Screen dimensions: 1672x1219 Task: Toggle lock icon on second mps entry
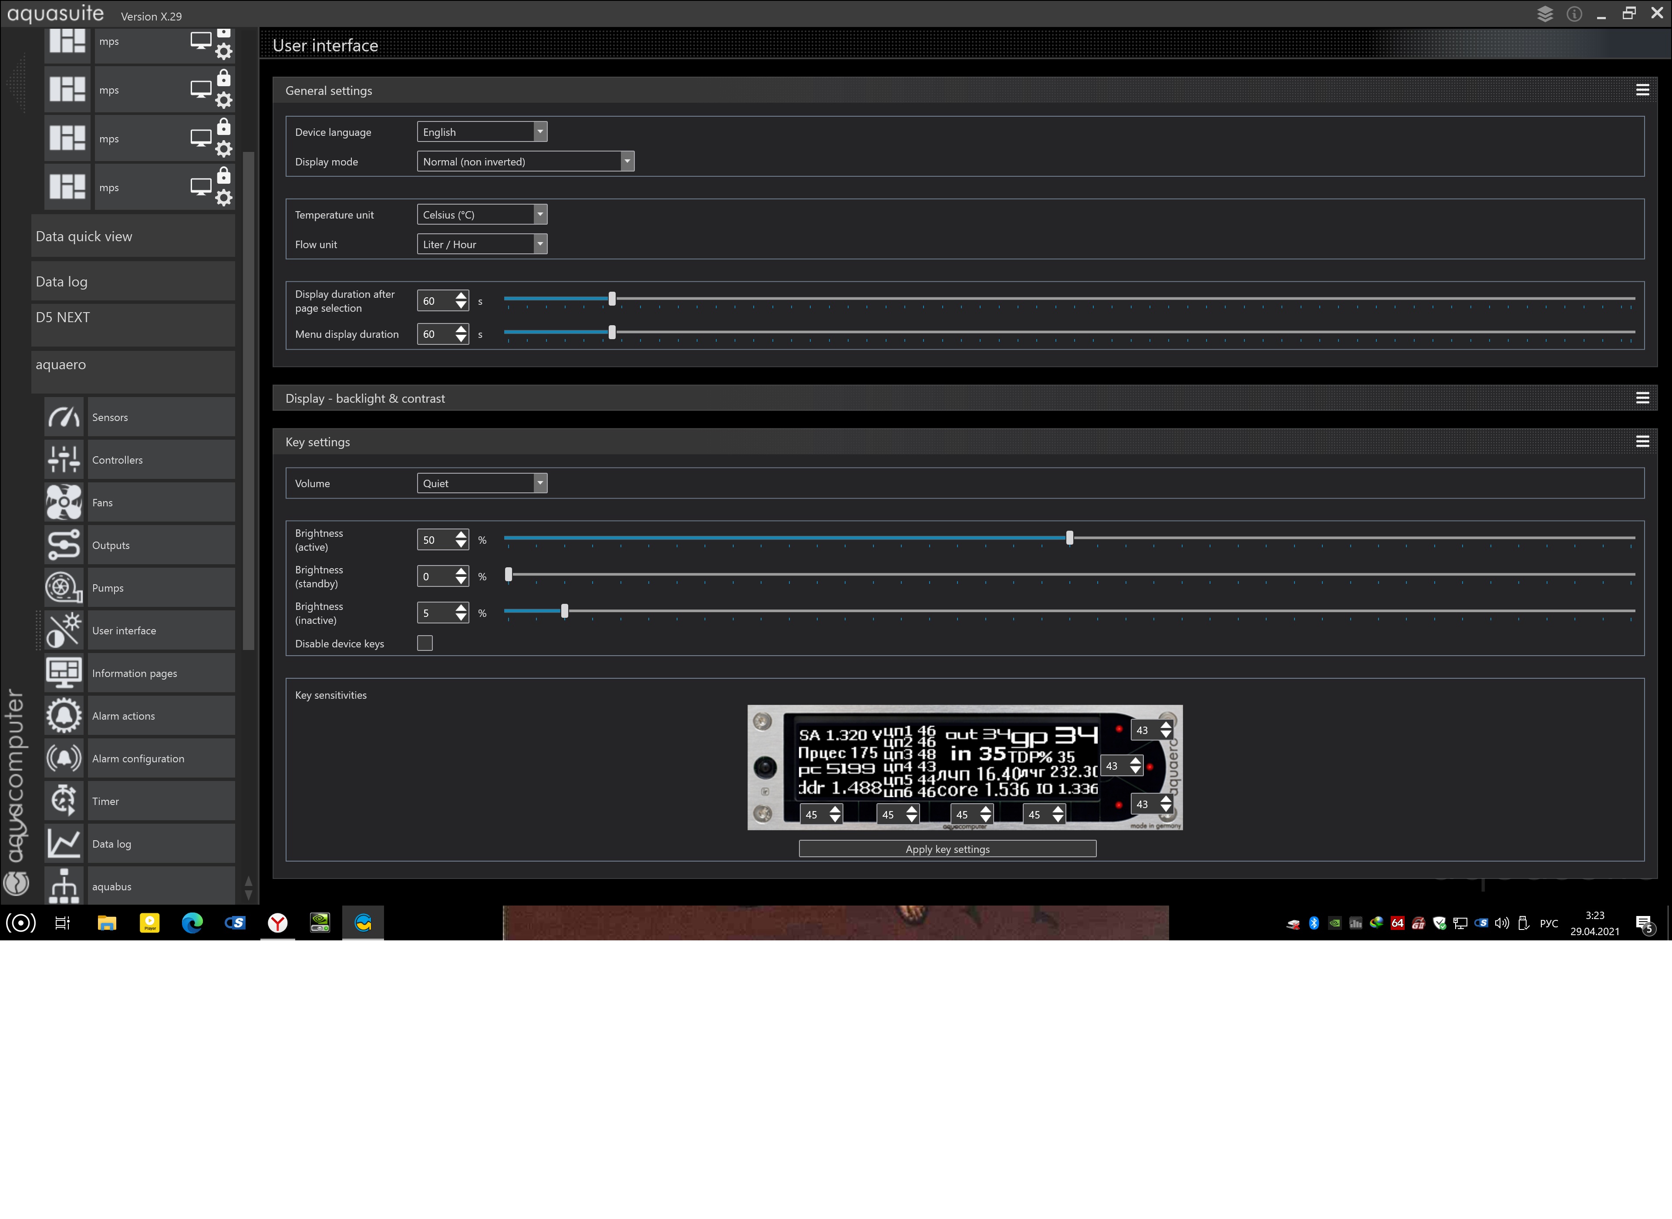tap(223, 78)
